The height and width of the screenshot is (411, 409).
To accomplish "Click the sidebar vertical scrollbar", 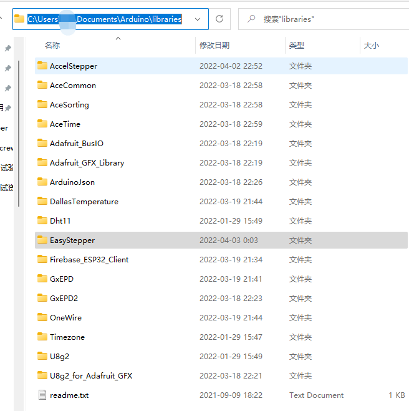I will 19,134.
